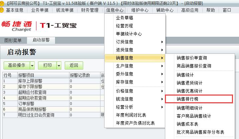This screenshot has height=139, width=239.
Task: Click the 报警项目 column header
Action: pos(43,75)
